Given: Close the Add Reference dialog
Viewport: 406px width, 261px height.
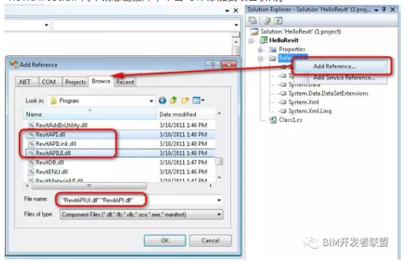Looking at the screenshot, I should tap(229, 64).
